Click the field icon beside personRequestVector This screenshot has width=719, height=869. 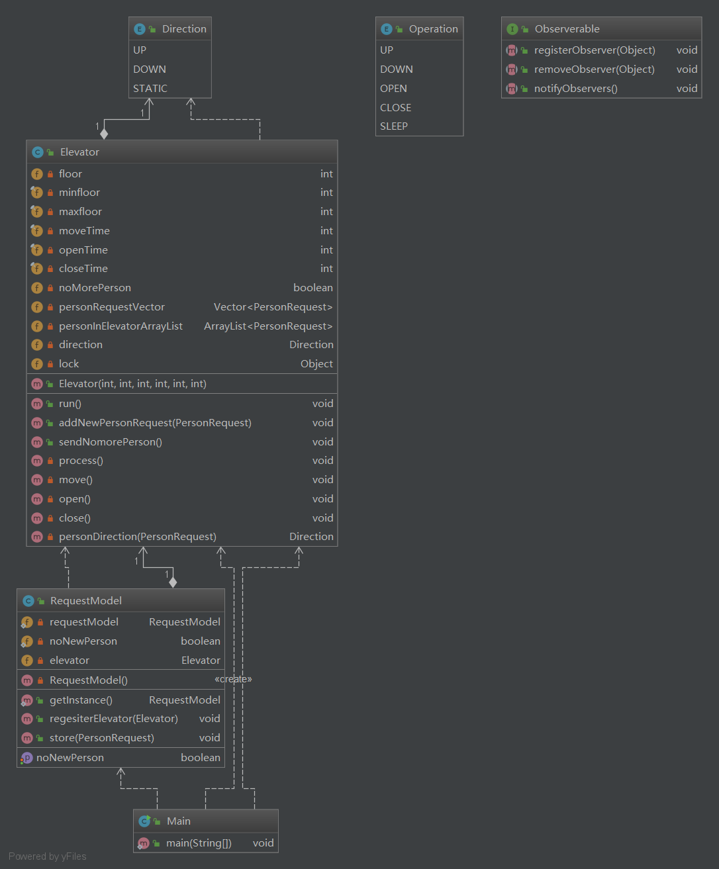click(x=37, y=307)
